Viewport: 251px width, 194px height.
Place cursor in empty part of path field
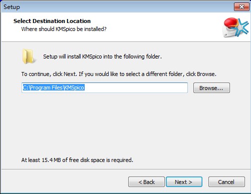point(136,87)
